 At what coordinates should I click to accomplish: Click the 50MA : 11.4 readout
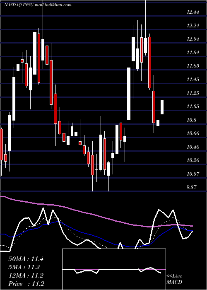point(26,259)
